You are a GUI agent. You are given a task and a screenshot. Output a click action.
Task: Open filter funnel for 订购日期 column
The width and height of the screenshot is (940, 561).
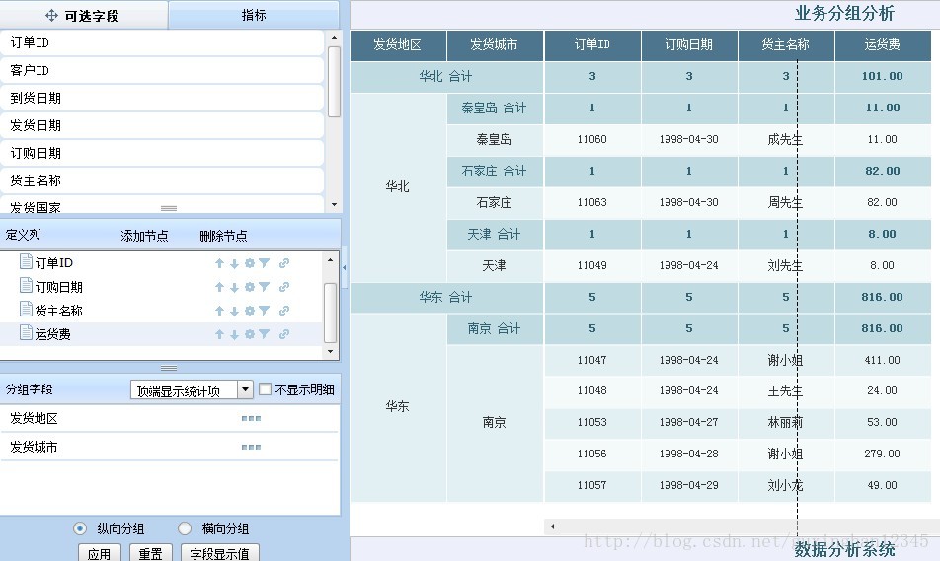(x=265, y=287)
